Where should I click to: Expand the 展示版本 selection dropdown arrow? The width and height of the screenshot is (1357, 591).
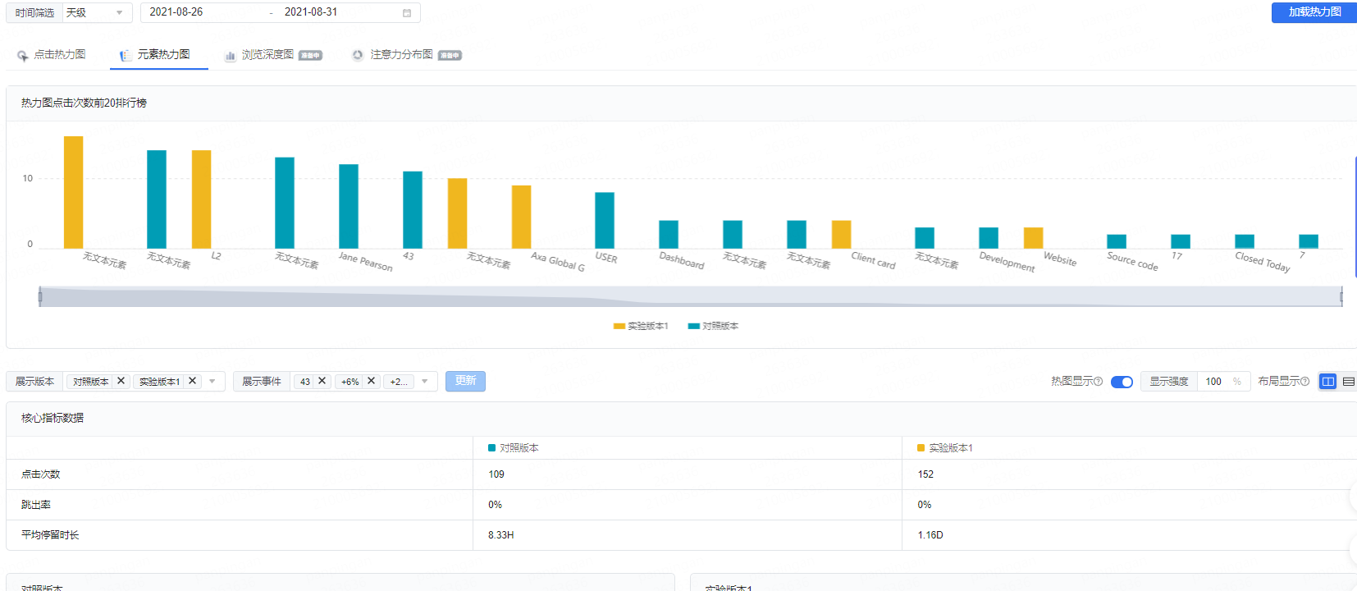[212, 381]
